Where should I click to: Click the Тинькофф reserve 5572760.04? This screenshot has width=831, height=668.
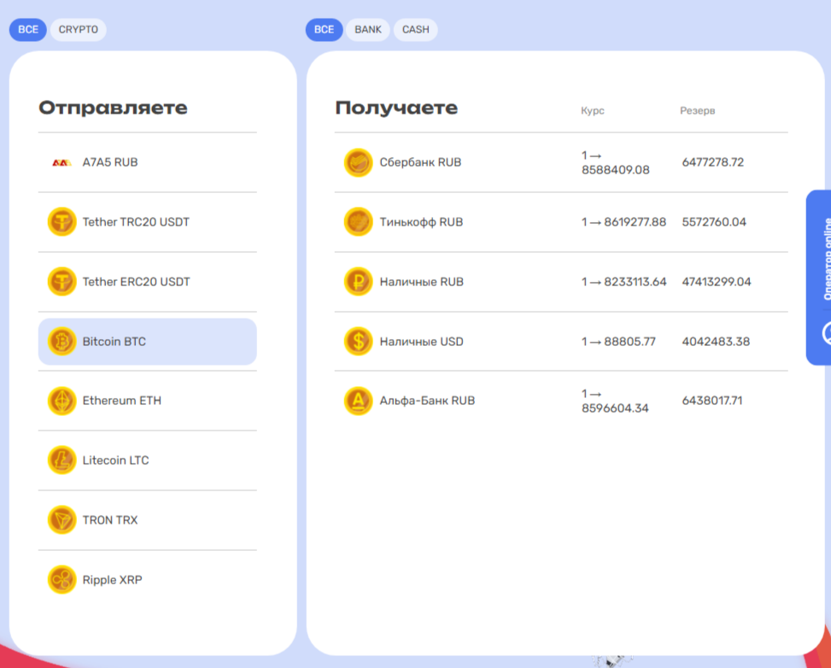(x=714, y=222)
